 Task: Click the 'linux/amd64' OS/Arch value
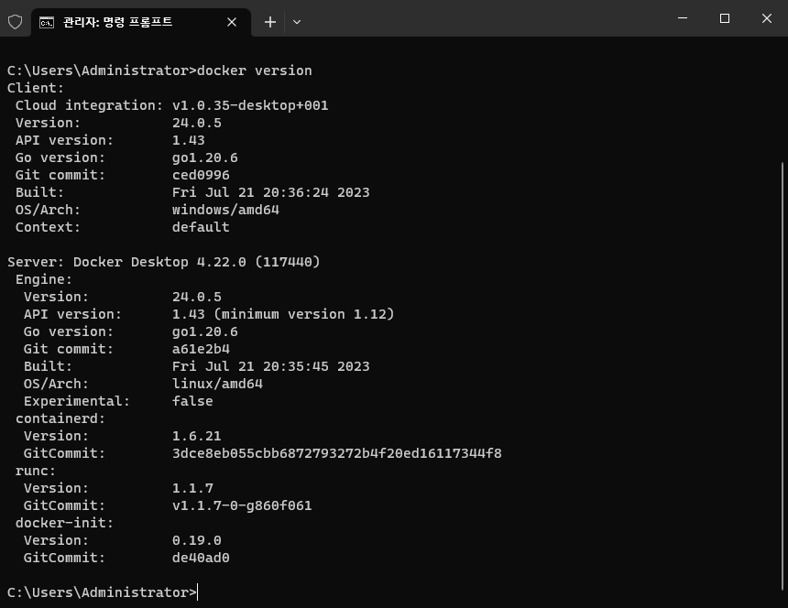[217, 384]
